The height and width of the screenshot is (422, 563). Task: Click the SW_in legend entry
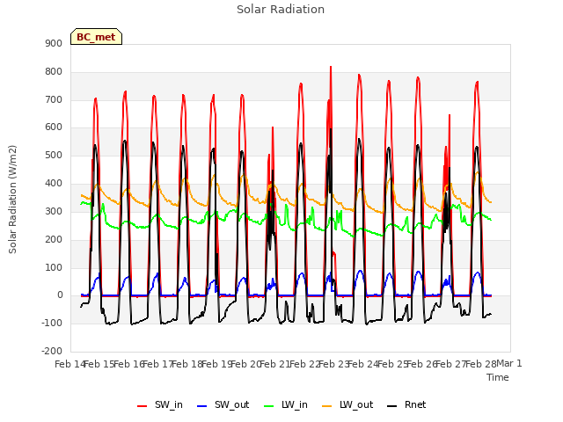[160, 405]
